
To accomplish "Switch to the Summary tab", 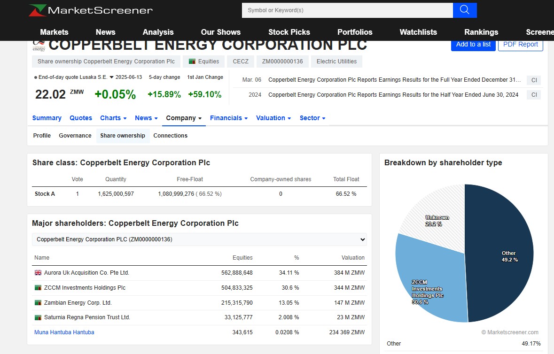I will click(x=47, y=118).
